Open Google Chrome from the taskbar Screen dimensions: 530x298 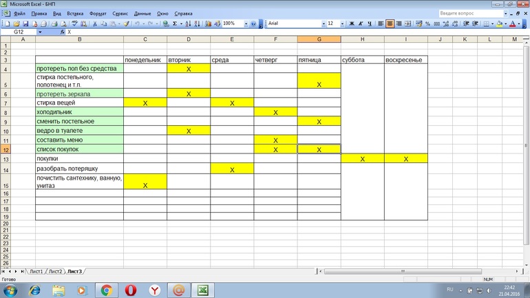pyautogui.click(x=105, y=290)
